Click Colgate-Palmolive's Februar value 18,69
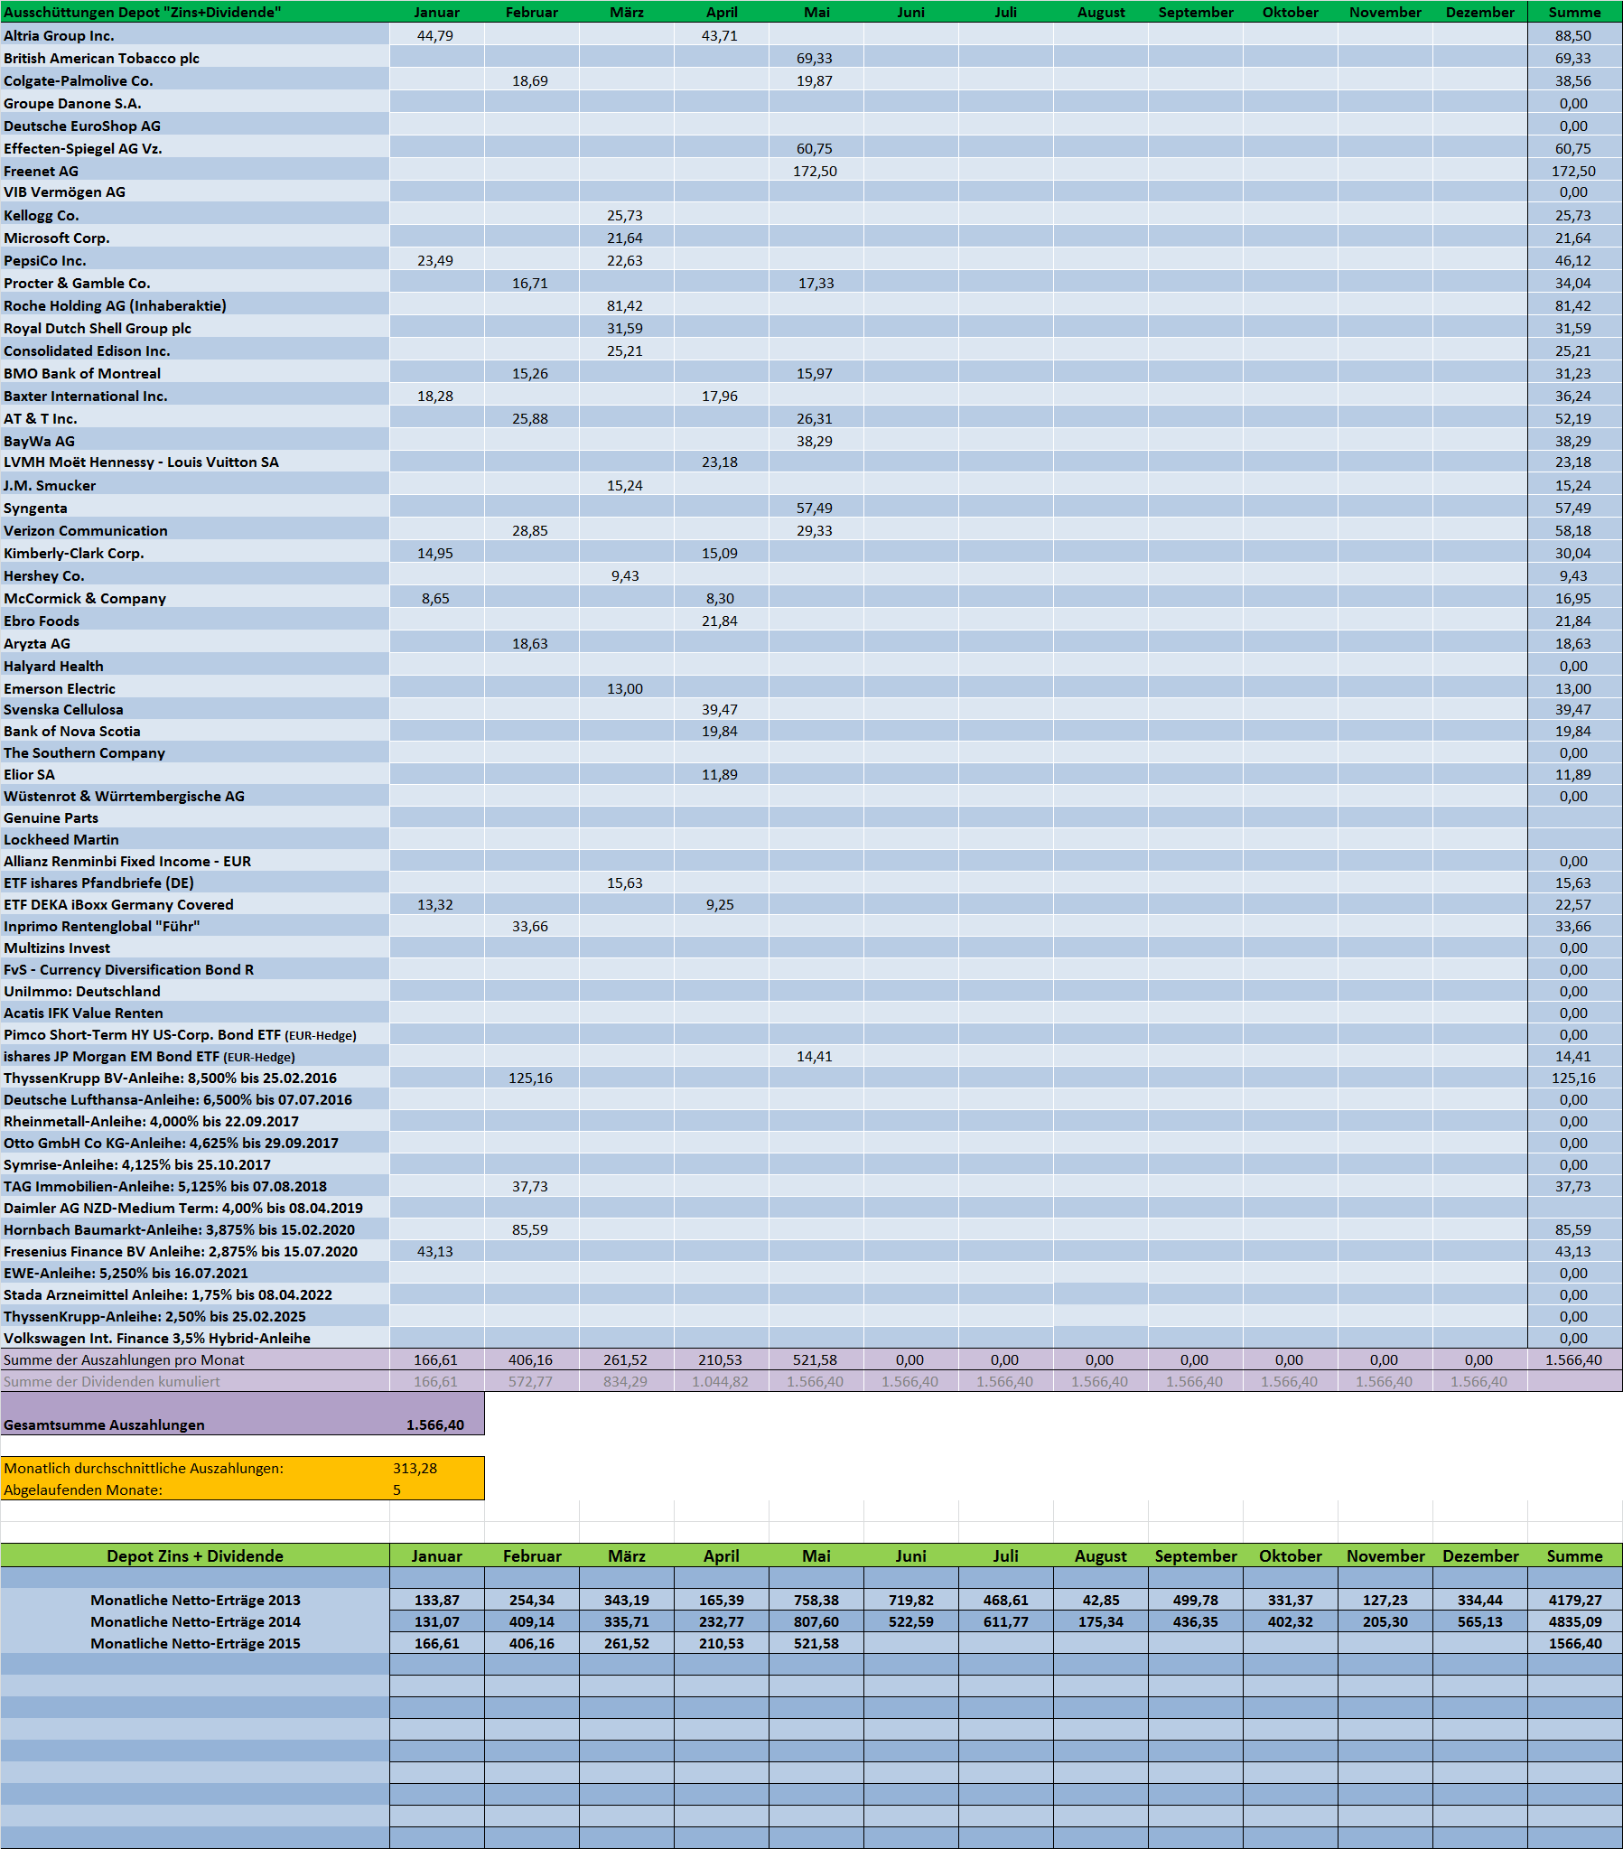The image size is (1623, 1849). [x=530, y=81]
